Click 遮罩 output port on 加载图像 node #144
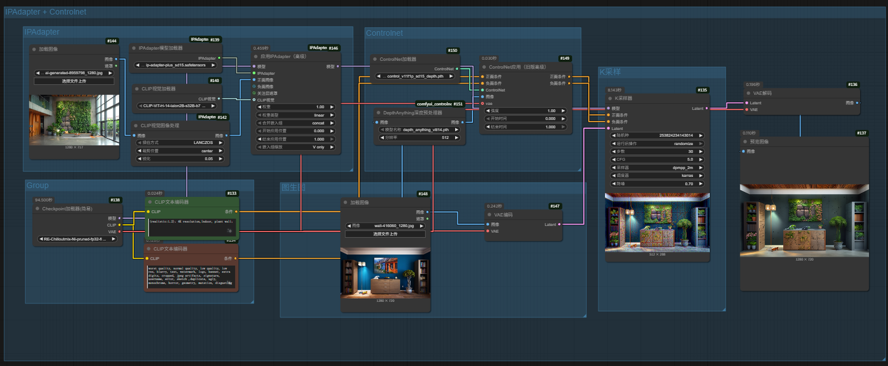Image resolution: width=888 pixels, height=366 pixels. 116,65
